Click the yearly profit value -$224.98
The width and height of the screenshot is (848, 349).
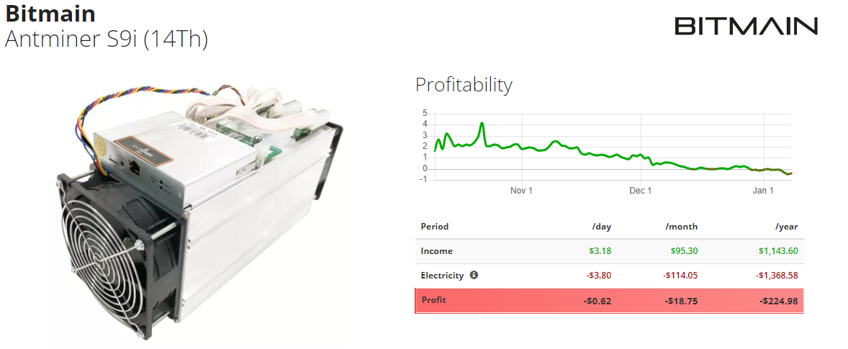point(779,301)
